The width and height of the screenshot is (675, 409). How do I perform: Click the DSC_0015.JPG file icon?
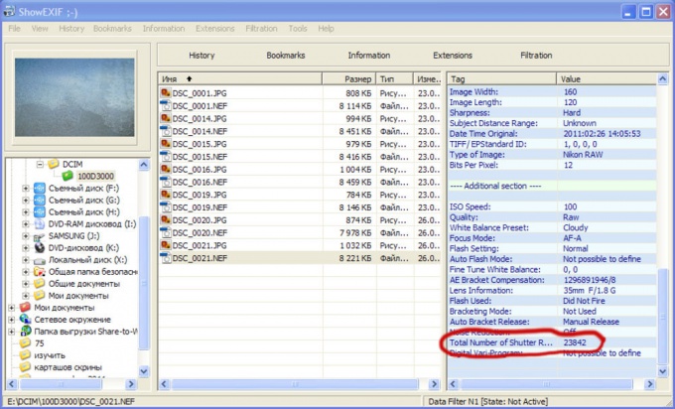click(166, 144)
